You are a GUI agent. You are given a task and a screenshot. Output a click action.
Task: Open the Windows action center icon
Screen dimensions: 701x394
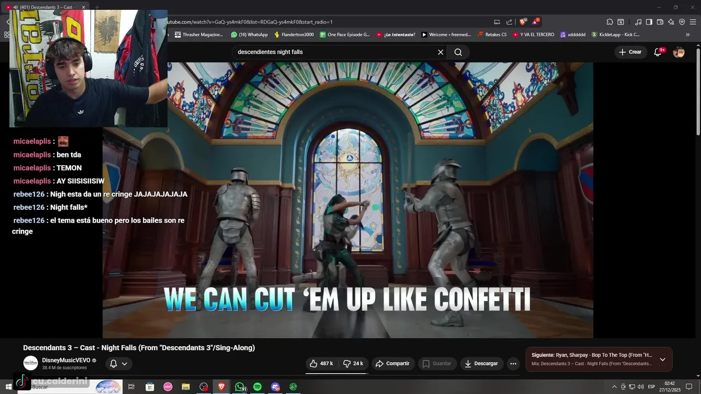689,387
